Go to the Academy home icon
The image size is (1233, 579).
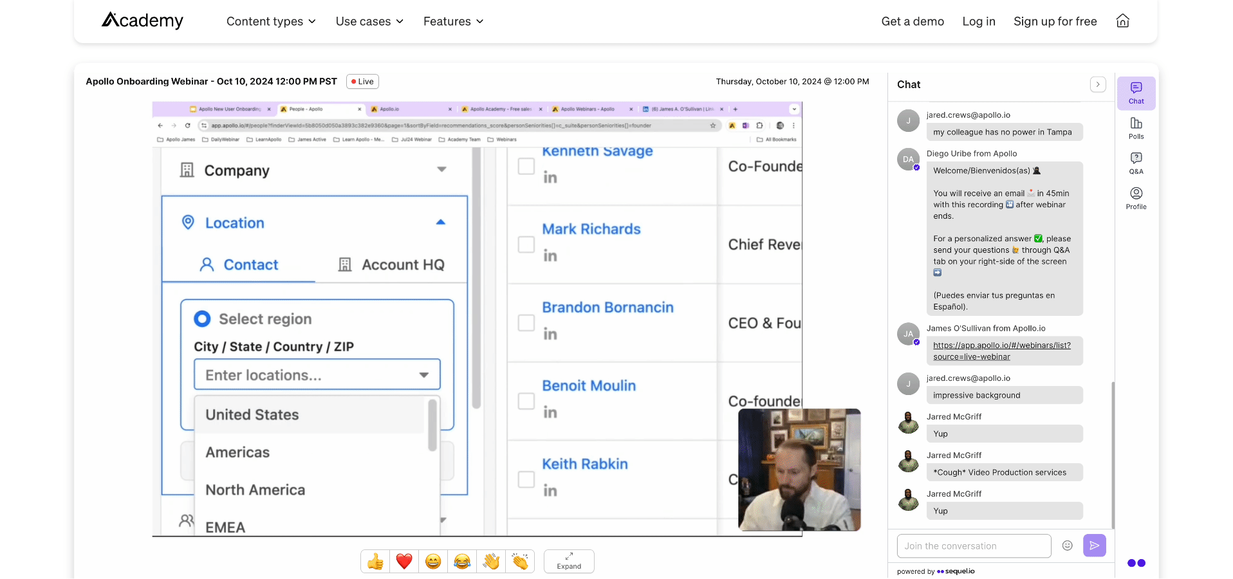(x=1122, y=21)
